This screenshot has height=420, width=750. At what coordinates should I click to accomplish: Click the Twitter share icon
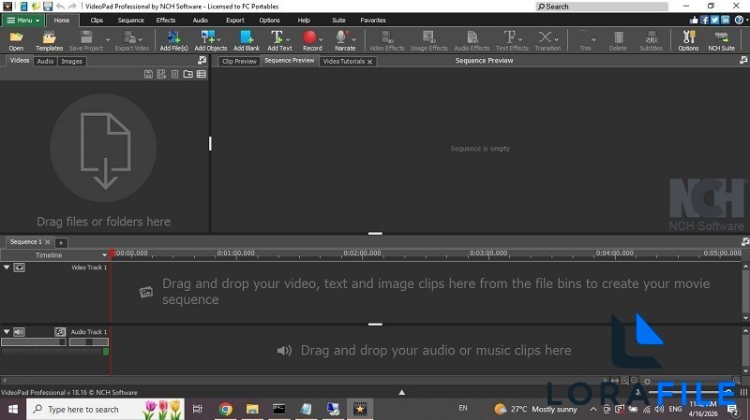[714, 20]
